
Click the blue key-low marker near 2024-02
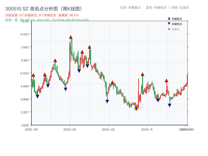(x=107, y=101)
